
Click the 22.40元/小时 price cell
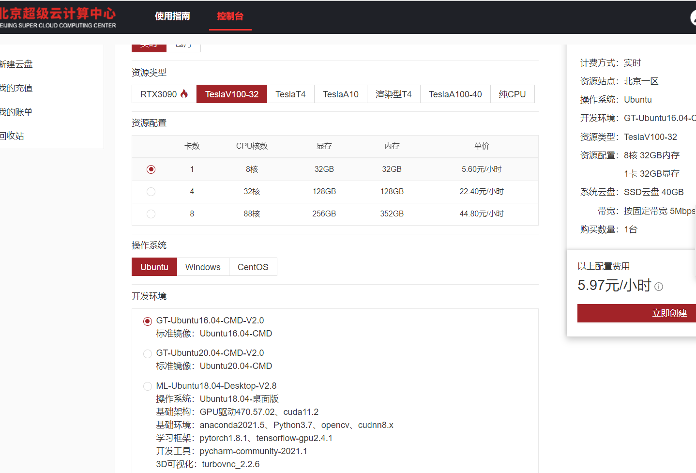tap(482, 191)
